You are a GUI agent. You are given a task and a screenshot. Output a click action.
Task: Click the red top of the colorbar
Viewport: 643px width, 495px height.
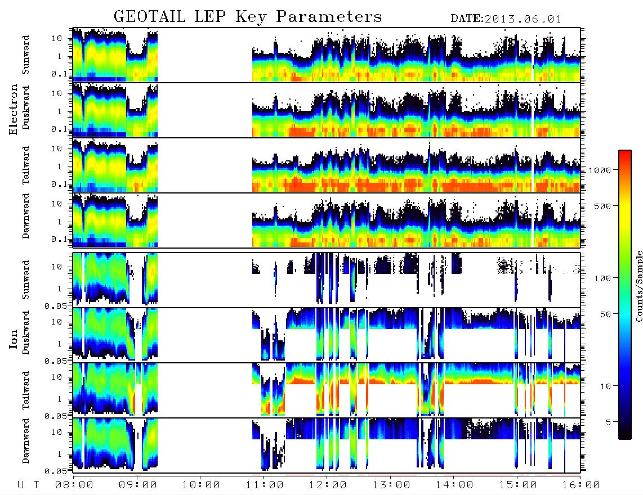[624, 155]
